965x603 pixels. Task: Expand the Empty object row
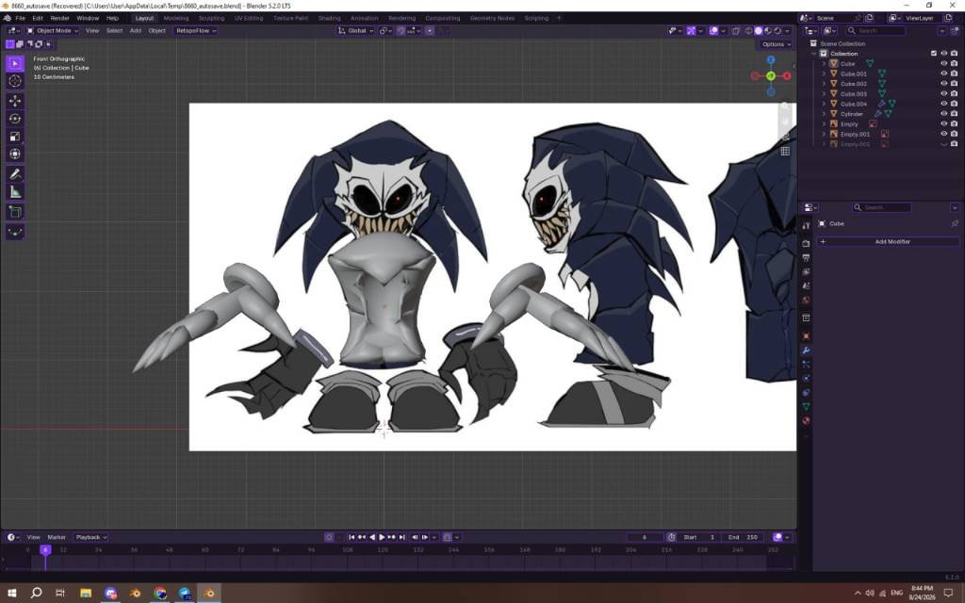coord(824,123)
